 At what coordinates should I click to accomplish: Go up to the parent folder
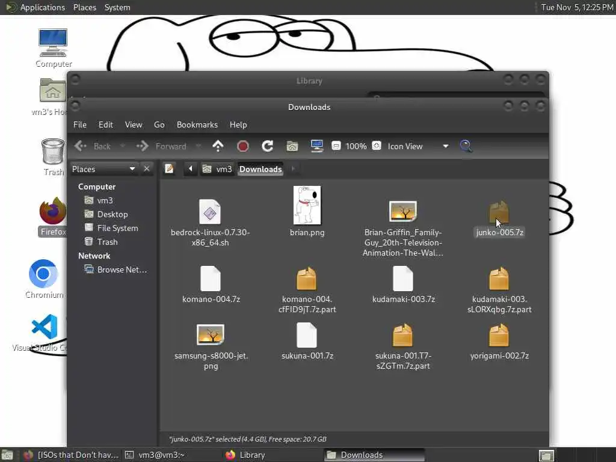tap(218, 146)
